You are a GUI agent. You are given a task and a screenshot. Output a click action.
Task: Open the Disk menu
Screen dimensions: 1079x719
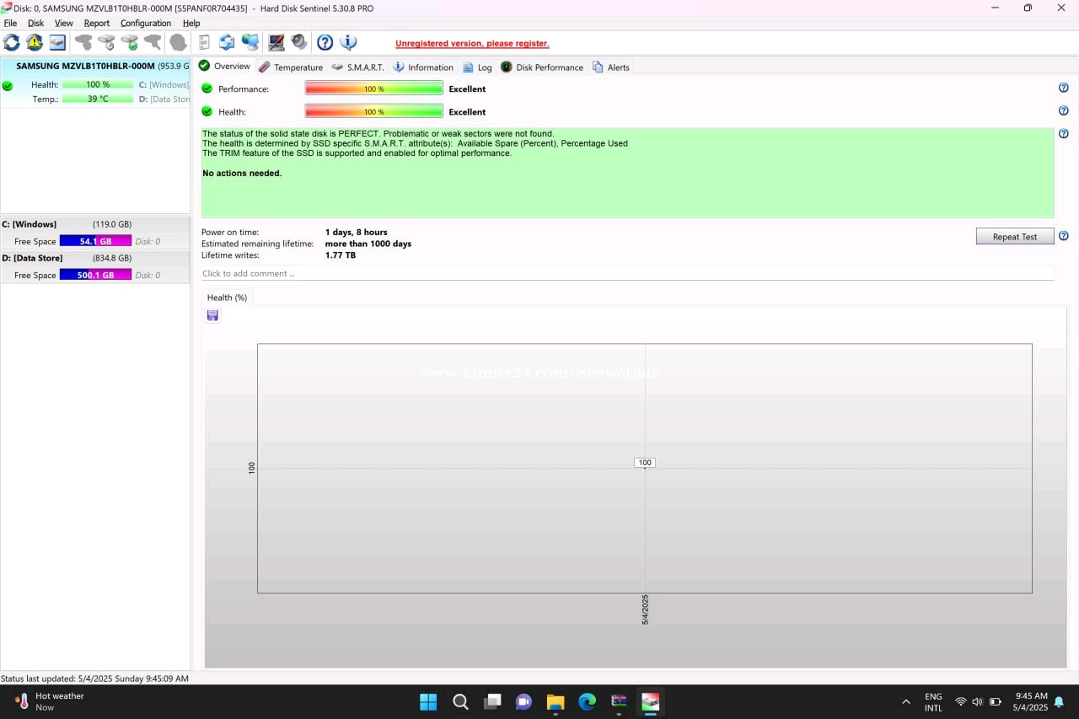(35, 23)
